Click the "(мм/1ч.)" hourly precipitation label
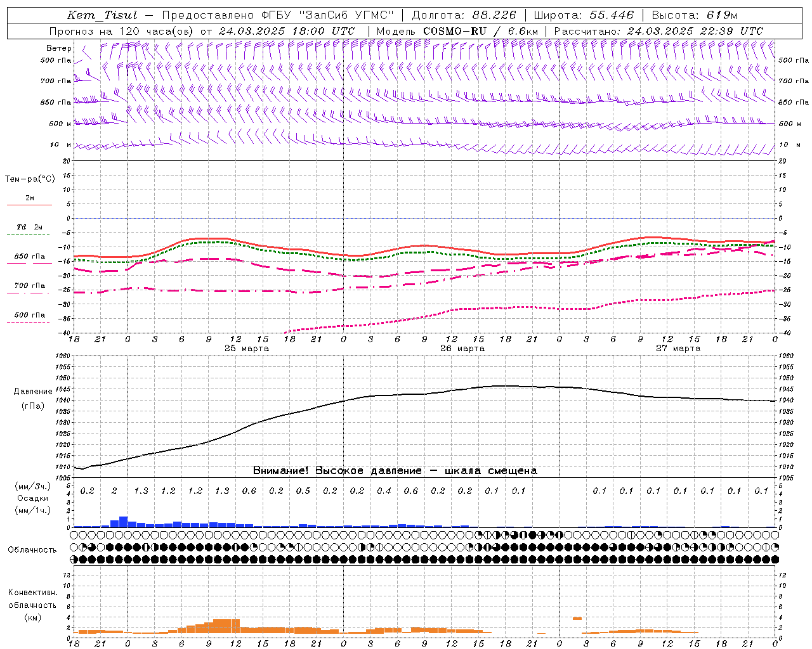 click(33, 510)
